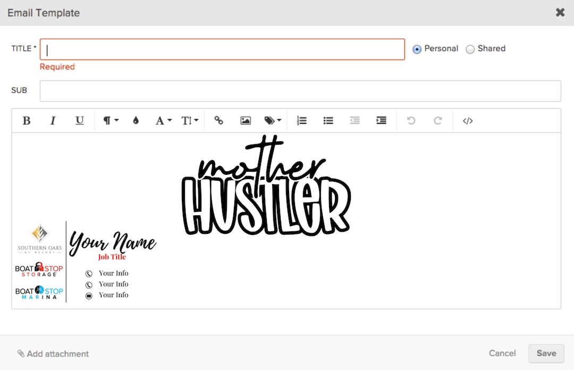This screenshot has width=574, height=370.
Task: Insert an image into the template
Action: [245, 121]
